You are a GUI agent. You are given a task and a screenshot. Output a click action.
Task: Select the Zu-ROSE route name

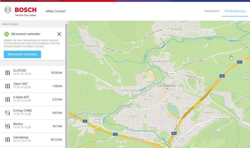[20, 70]
